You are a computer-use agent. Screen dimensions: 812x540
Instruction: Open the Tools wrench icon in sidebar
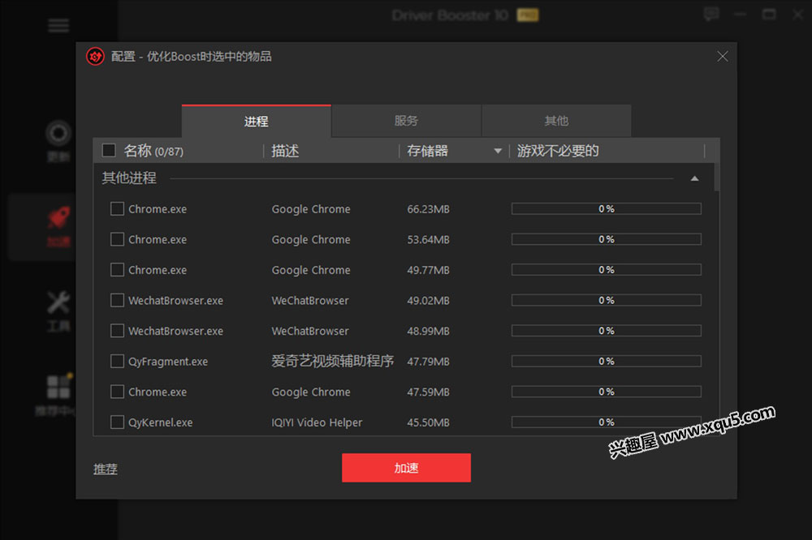pos(58,302)
